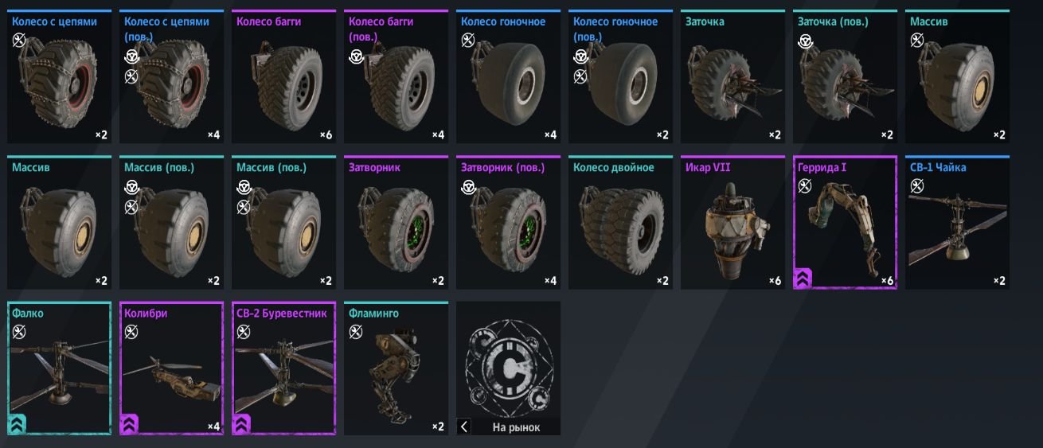This screenshot has height=448, width=1043.
Task: Click the Затворник wheel with green rim
Action: pyautogui.click(x=396, y=223)
